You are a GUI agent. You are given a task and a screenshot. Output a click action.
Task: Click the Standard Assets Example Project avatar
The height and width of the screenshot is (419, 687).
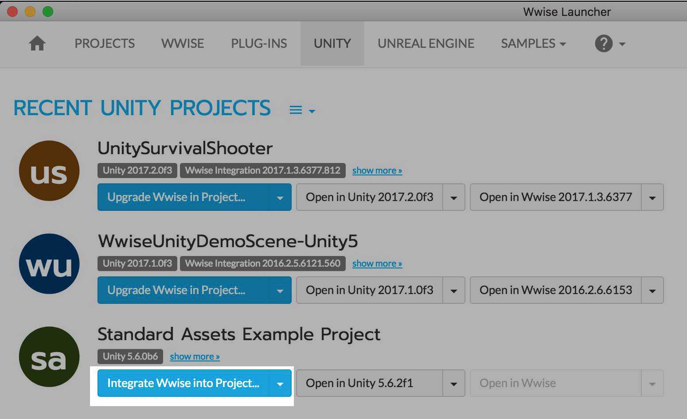(x=49, y=357)
